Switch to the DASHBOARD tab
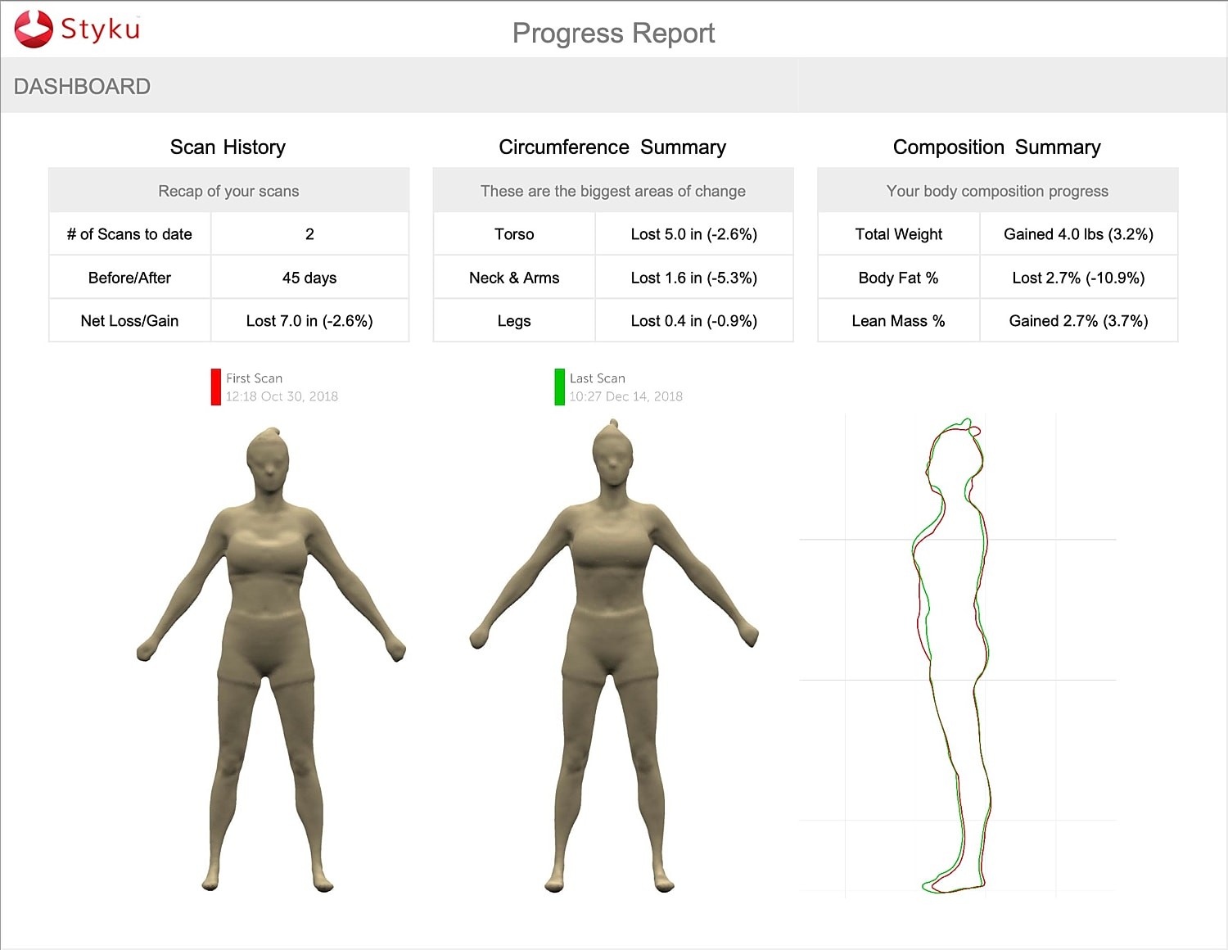The image size is (1228, 950). point(82,85)
